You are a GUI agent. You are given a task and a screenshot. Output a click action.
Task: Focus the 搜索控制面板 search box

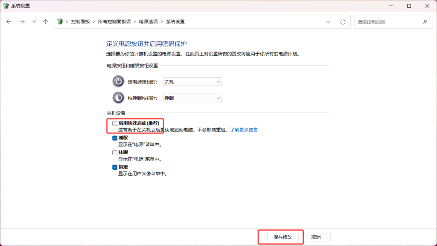pyautogui.click(x=393, y=22)
